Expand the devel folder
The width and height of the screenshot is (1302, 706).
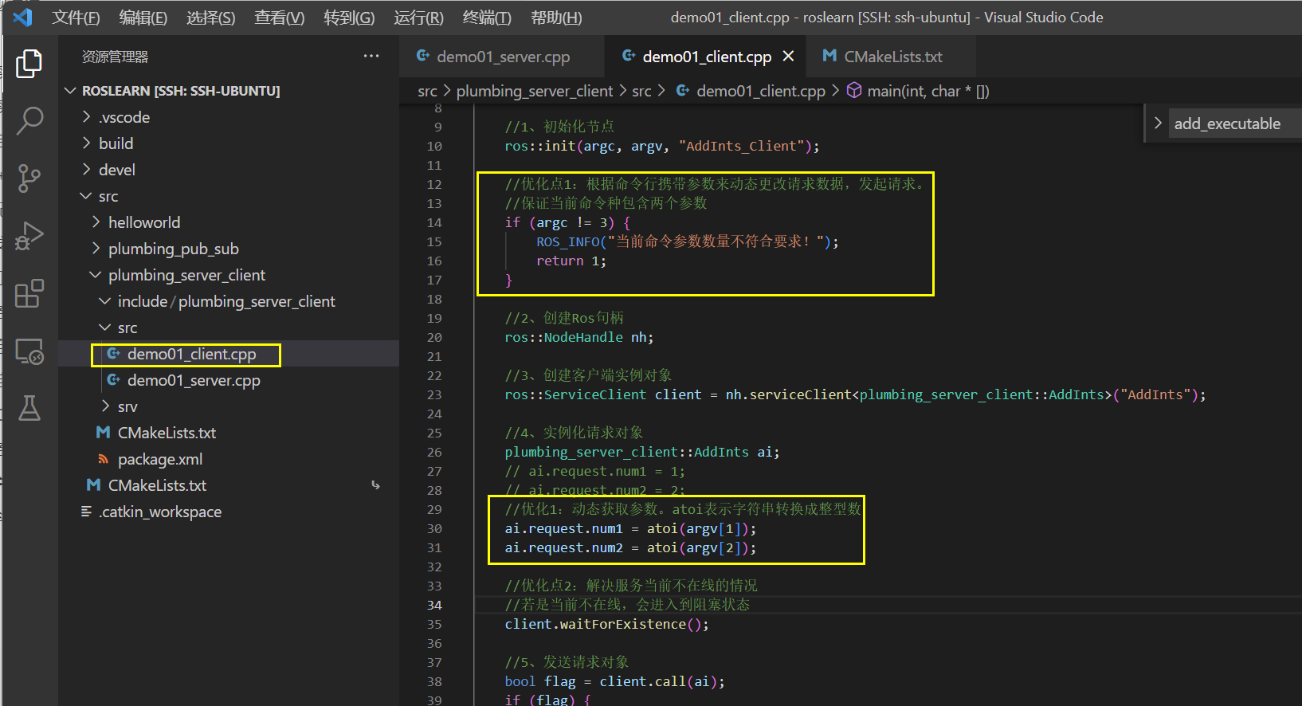(x=87, y=170)
